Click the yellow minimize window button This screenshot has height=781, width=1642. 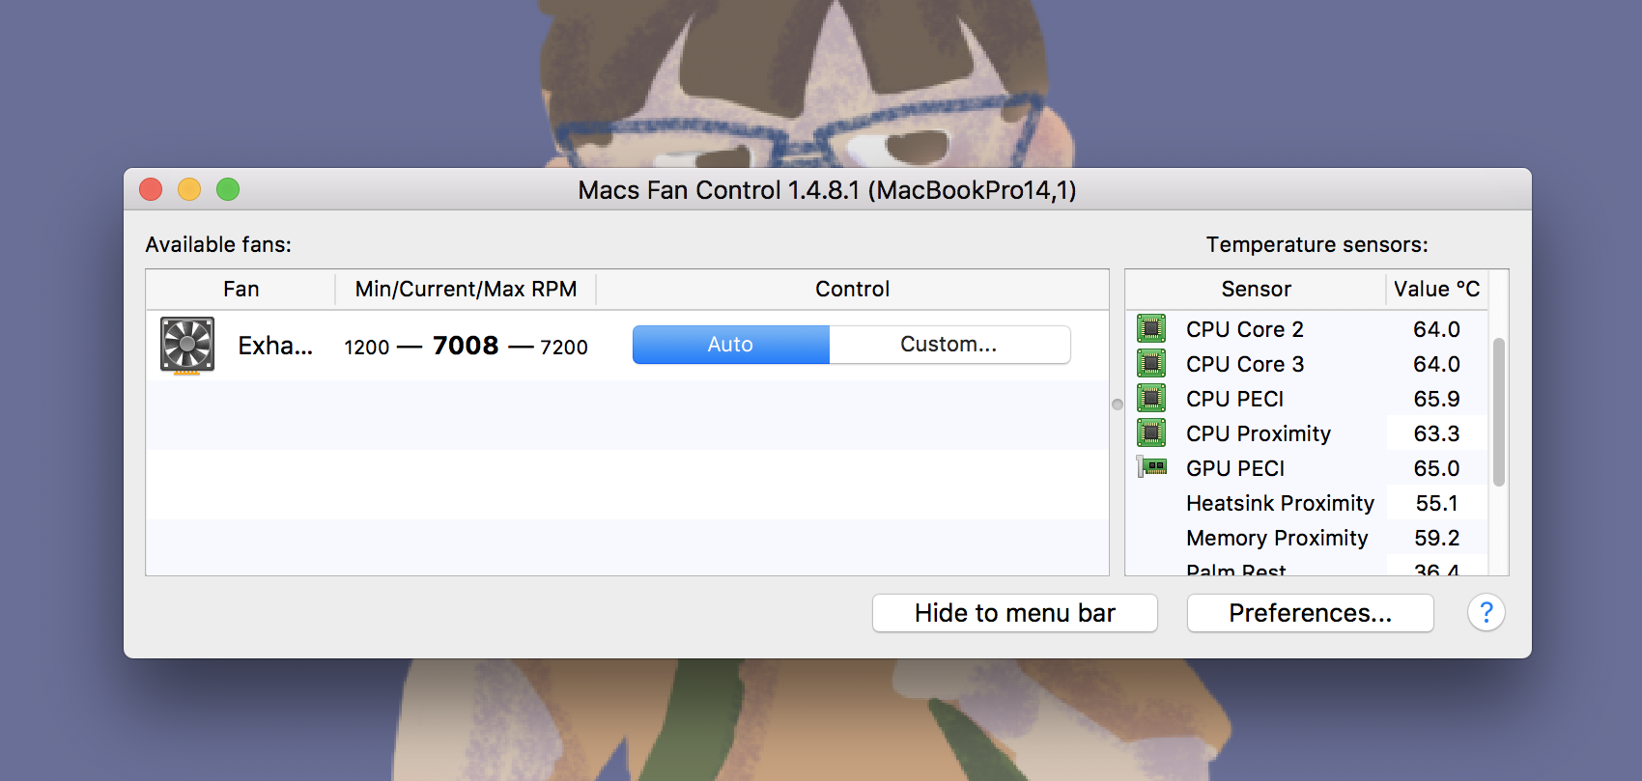pos(189,189)
